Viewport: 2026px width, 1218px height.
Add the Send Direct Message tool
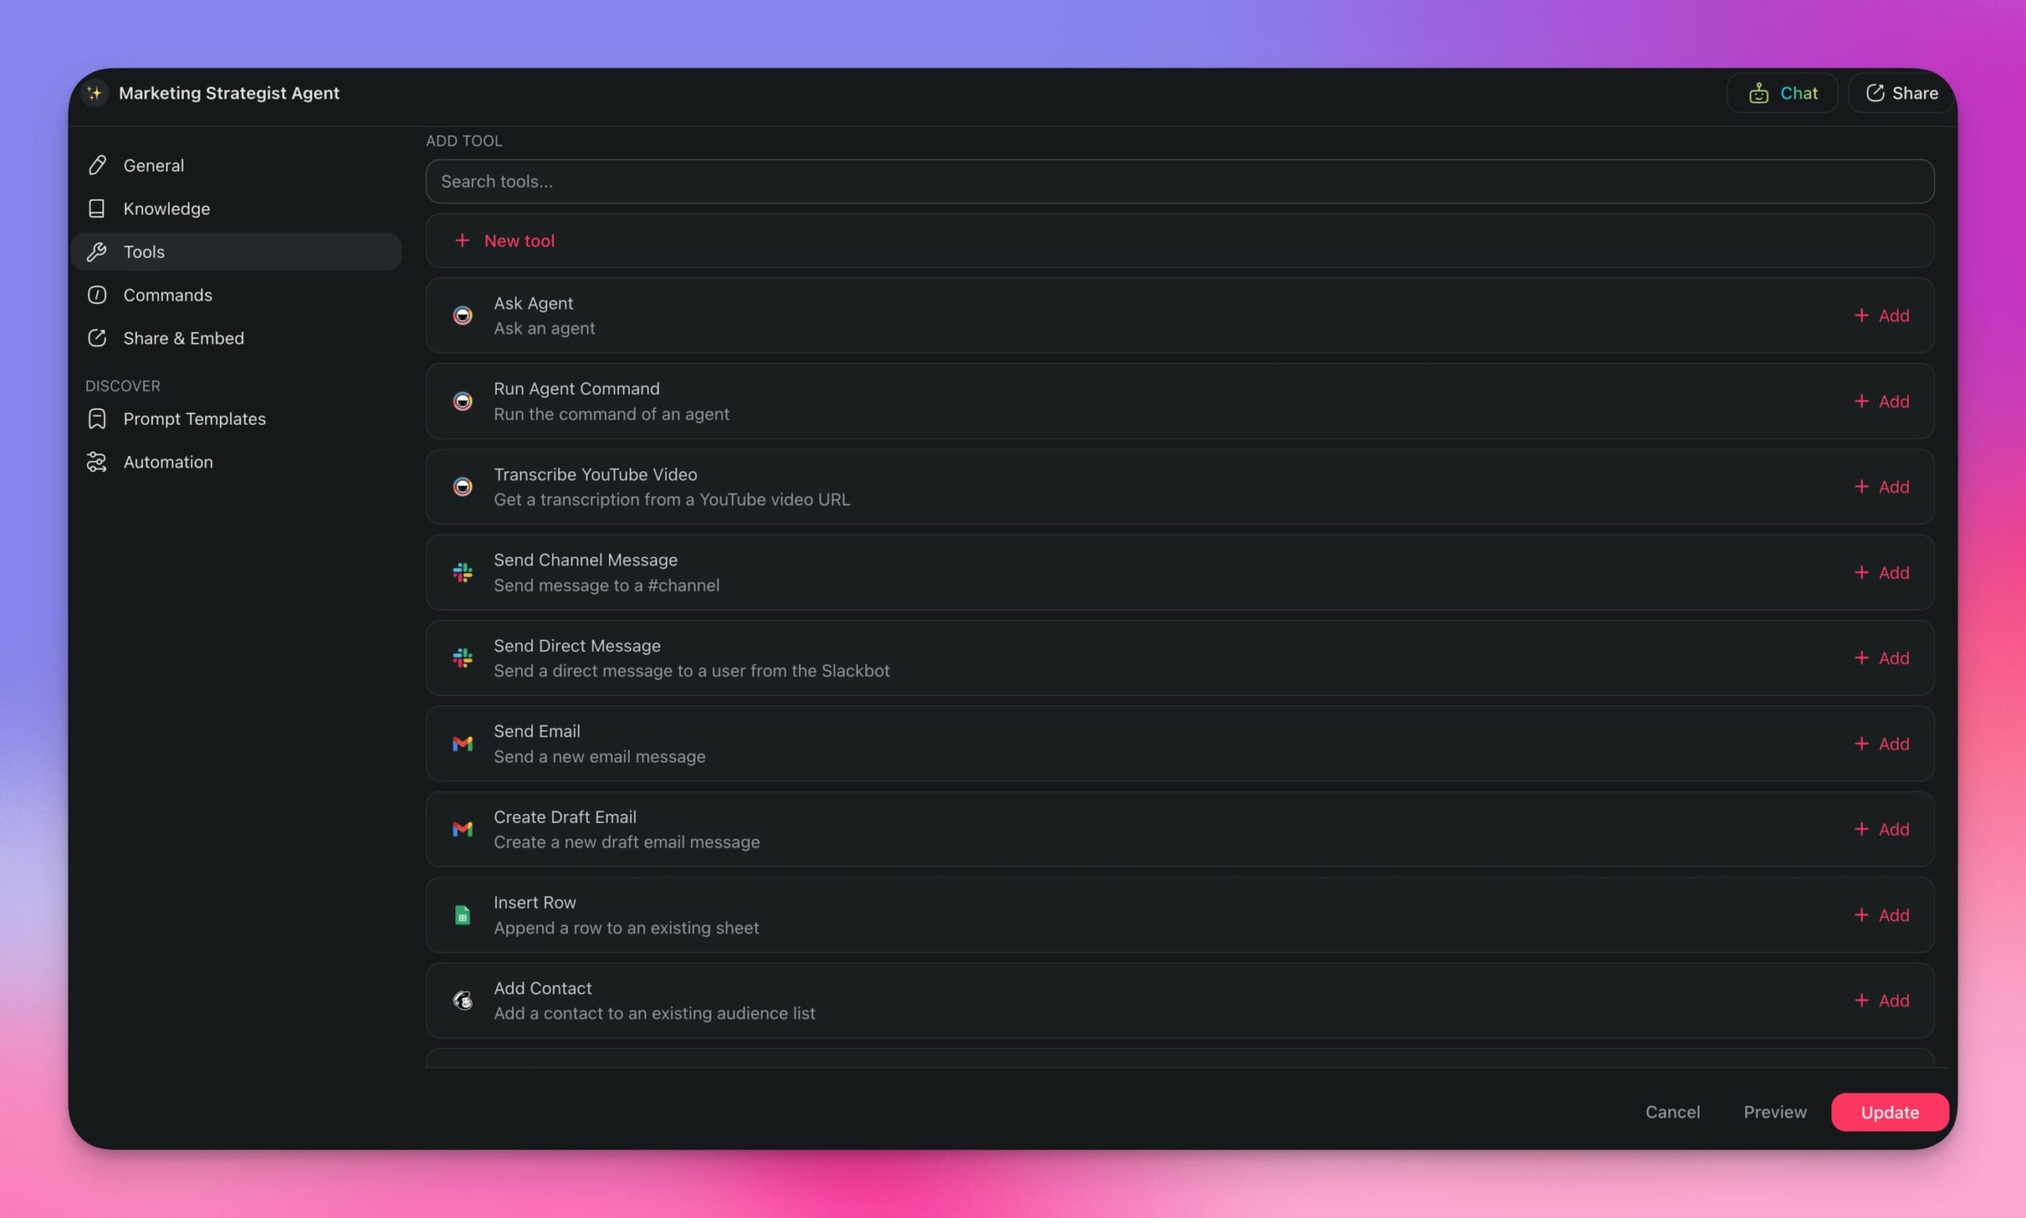1882,658
